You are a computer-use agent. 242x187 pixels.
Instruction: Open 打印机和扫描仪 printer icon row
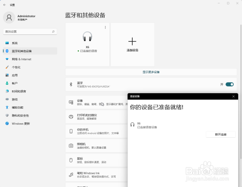click(x=96, y=117)
